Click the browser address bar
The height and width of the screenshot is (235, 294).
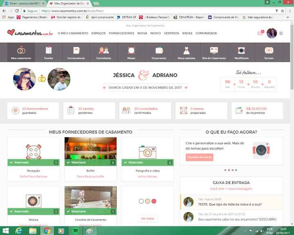(150, 11)
